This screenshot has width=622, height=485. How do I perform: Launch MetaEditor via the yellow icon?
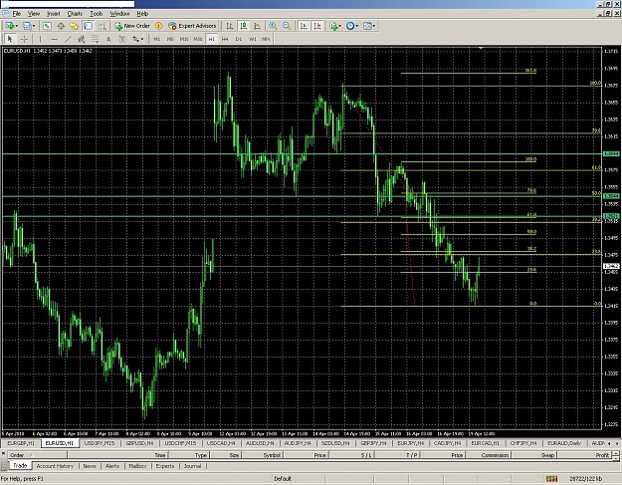pyautogui.click(x=158, y=26)
